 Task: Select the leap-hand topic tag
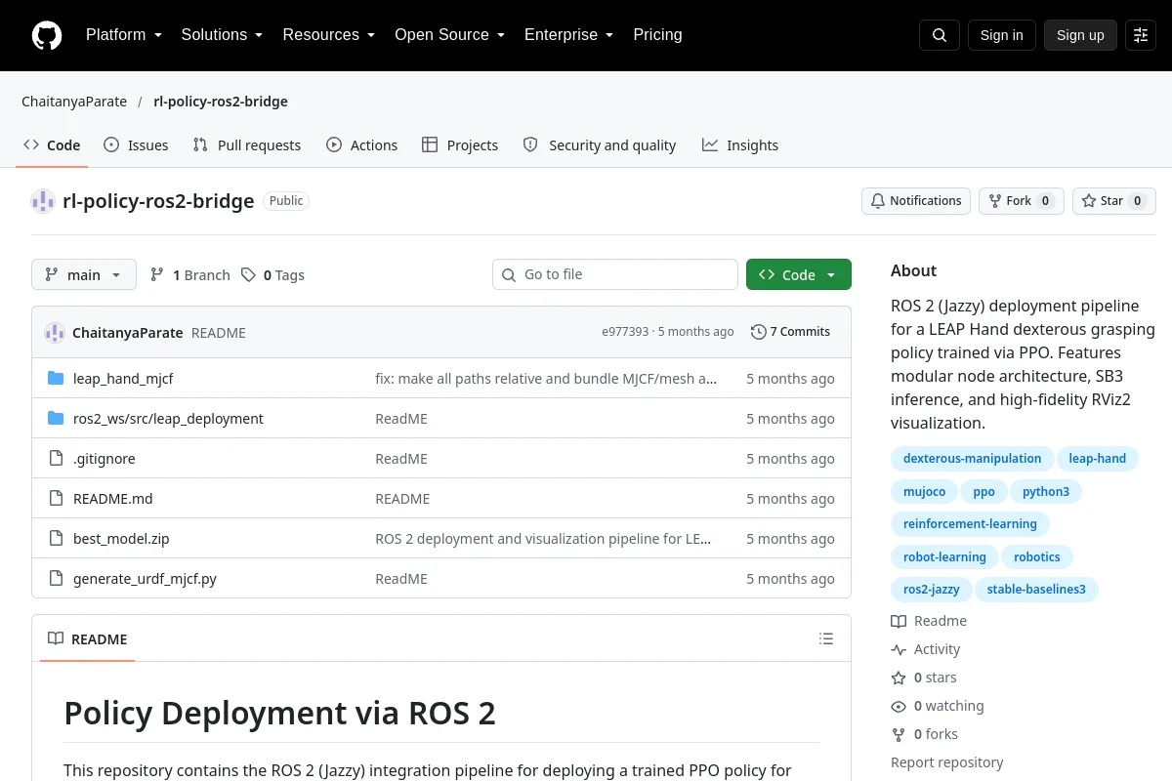[x=1098, y=459]
